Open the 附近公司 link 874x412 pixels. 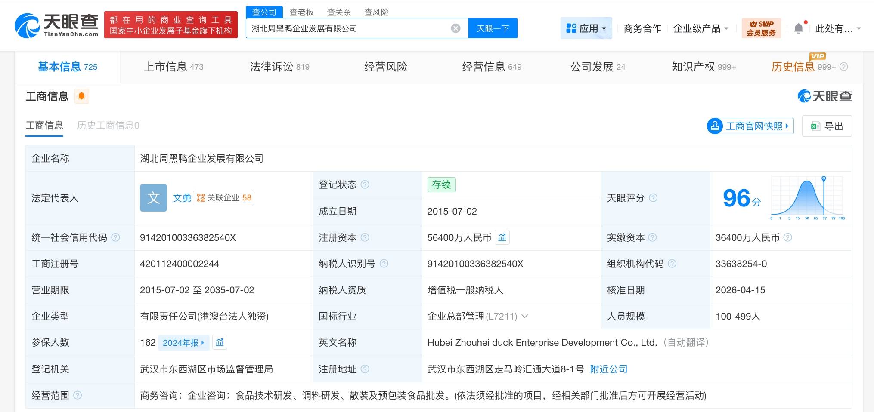[608, 369]
